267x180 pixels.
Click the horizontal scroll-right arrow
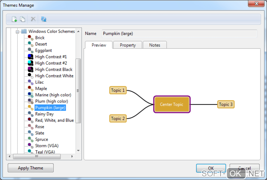[x=72, y=156]
